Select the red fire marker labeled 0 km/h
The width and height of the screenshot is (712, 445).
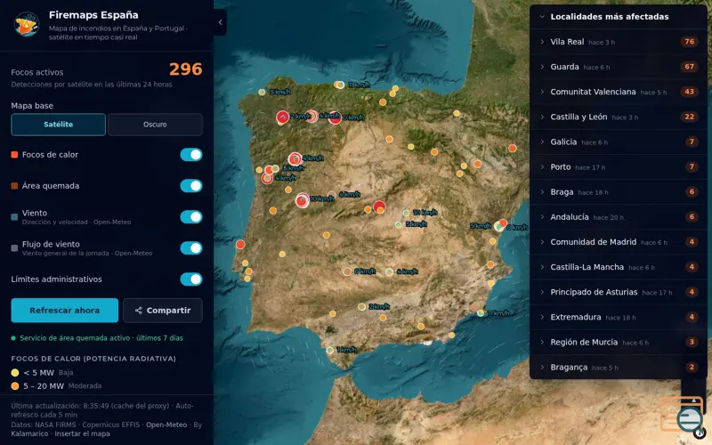point(335,117)
